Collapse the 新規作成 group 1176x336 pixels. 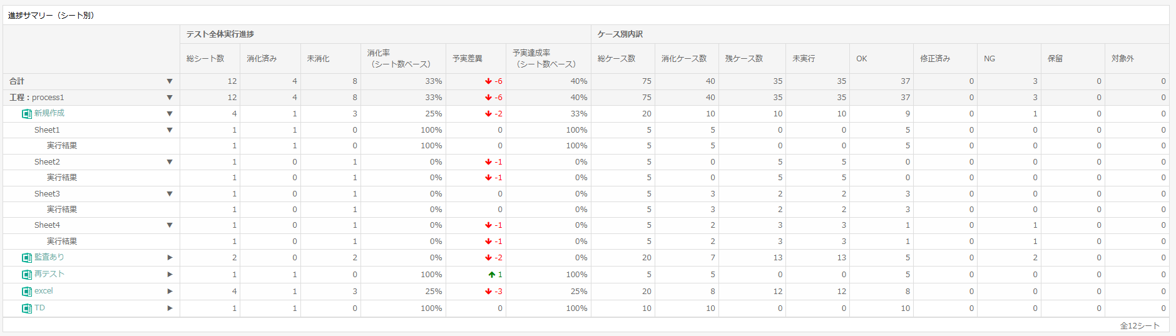[170, 114]
